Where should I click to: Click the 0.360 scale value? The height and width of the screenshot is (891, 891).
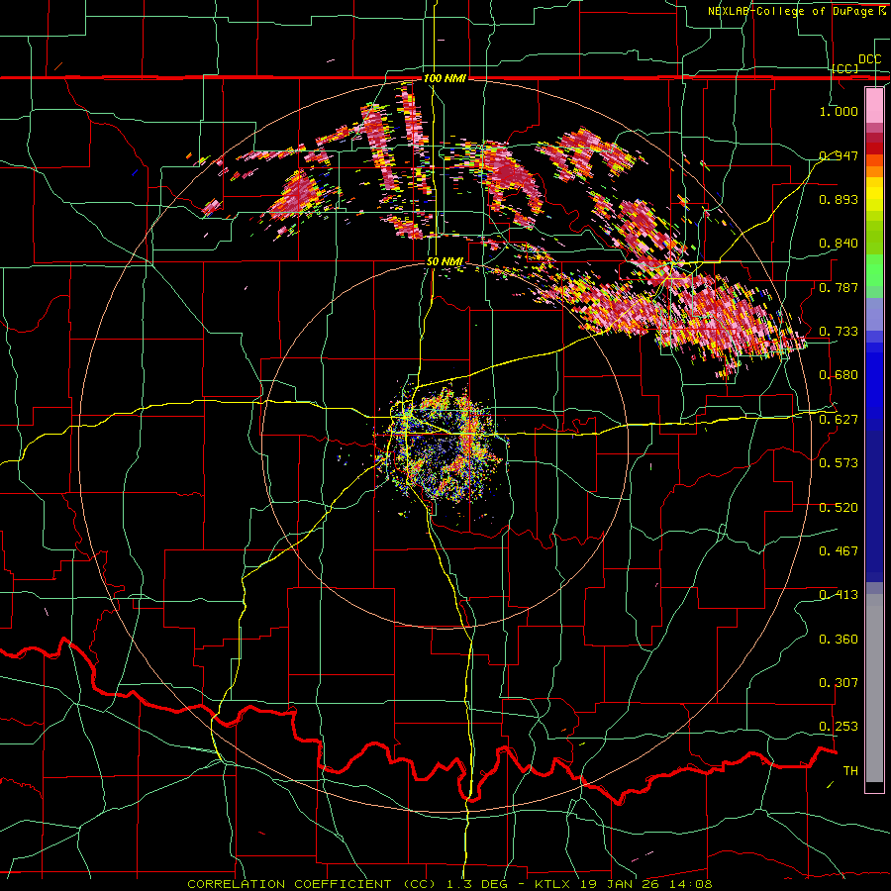coord(839,640)
